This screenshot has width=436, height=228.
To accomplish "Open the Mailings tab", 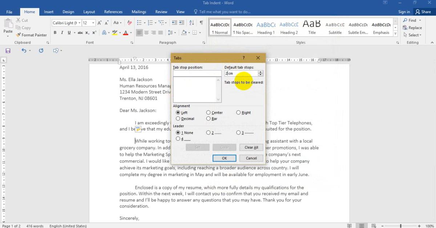I will tap(139, 12).
